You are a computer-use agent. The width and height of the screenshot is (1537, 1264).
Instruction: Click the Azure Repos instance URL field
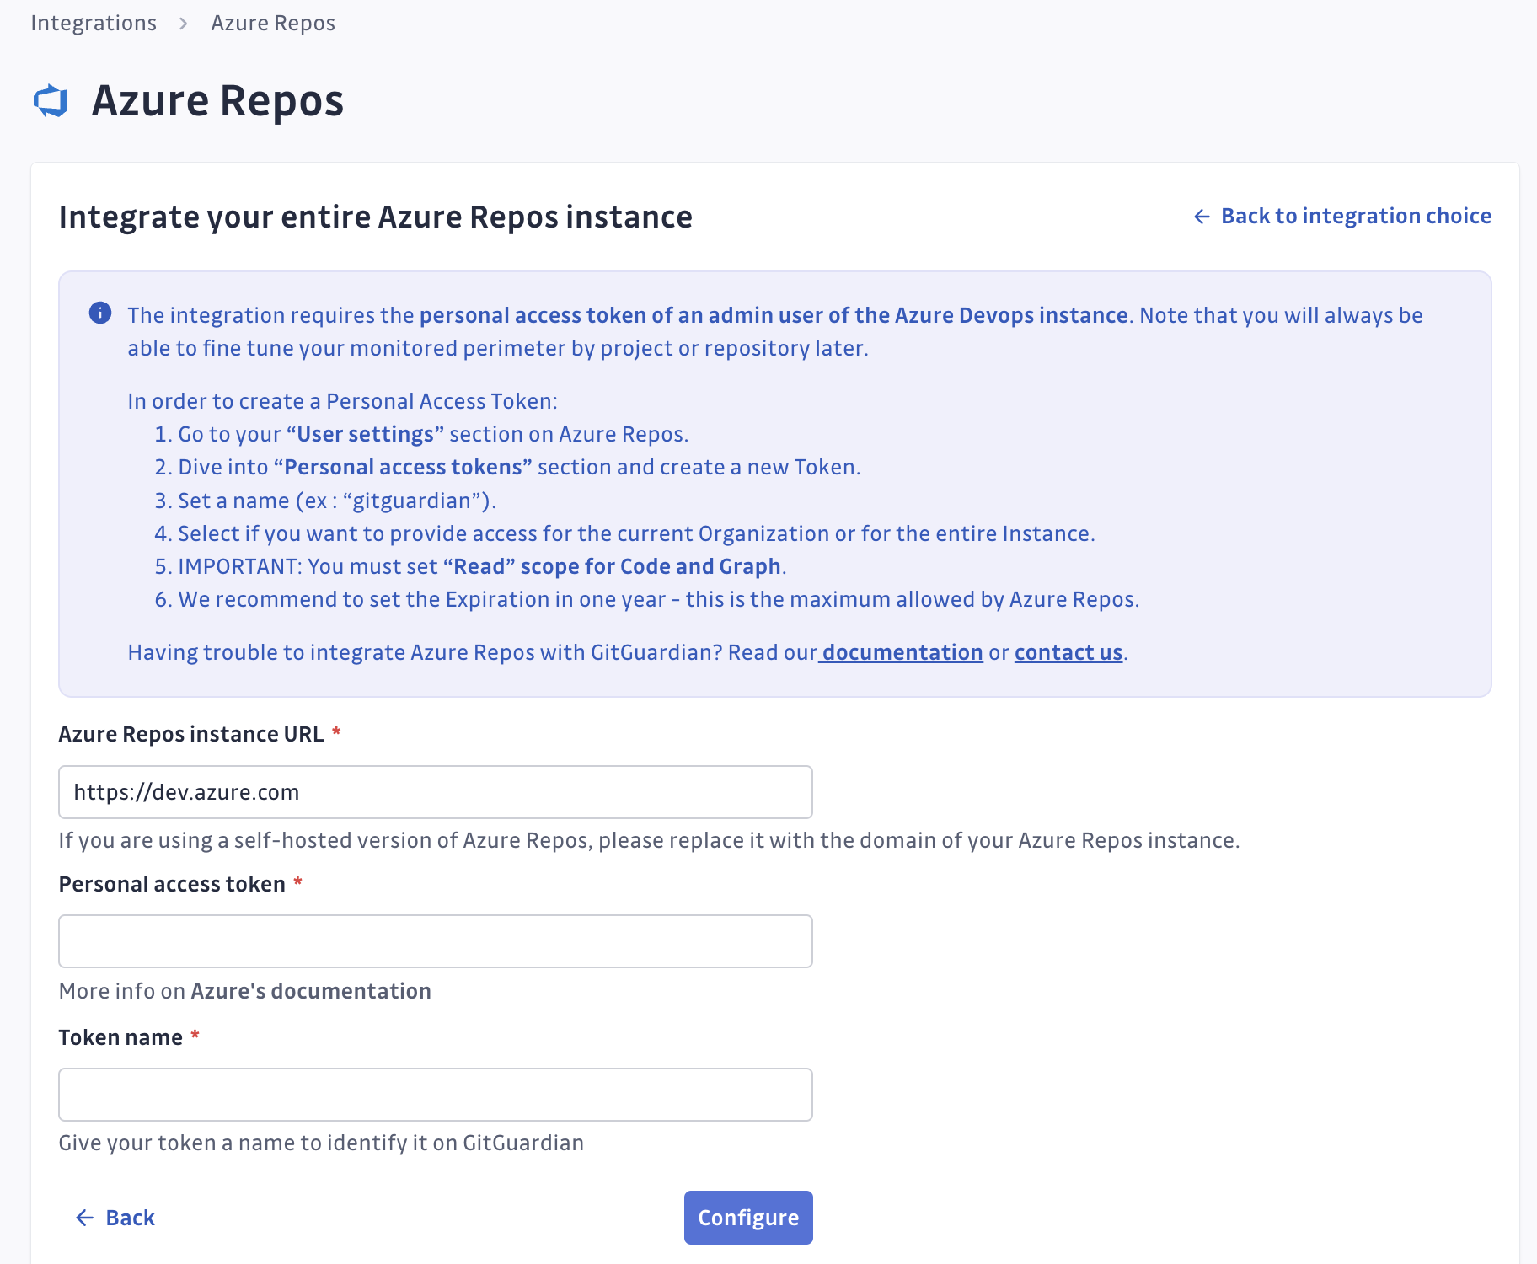(x=436, y=792)
